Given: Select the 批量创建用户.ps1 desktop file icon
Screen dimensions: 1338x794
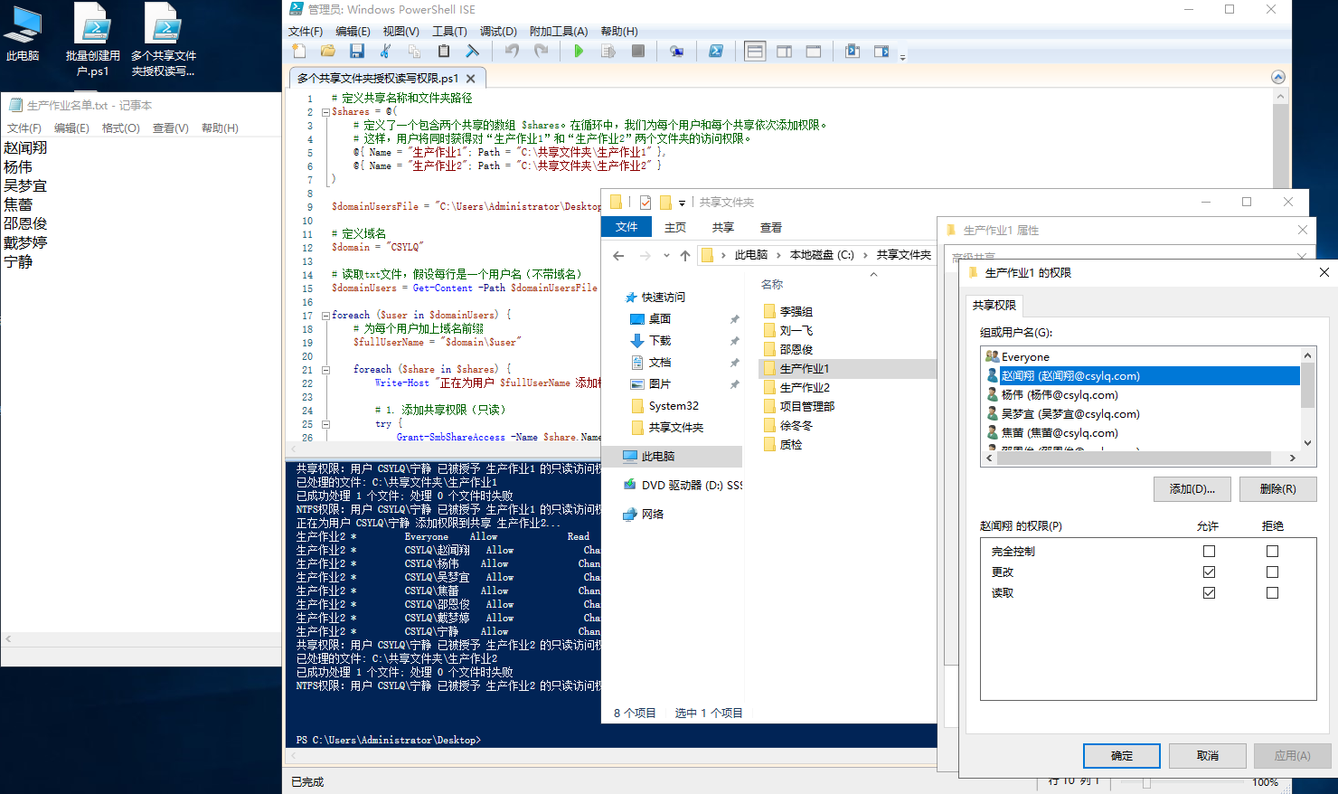Looking at the screenshot, I should tap(92, 41).
